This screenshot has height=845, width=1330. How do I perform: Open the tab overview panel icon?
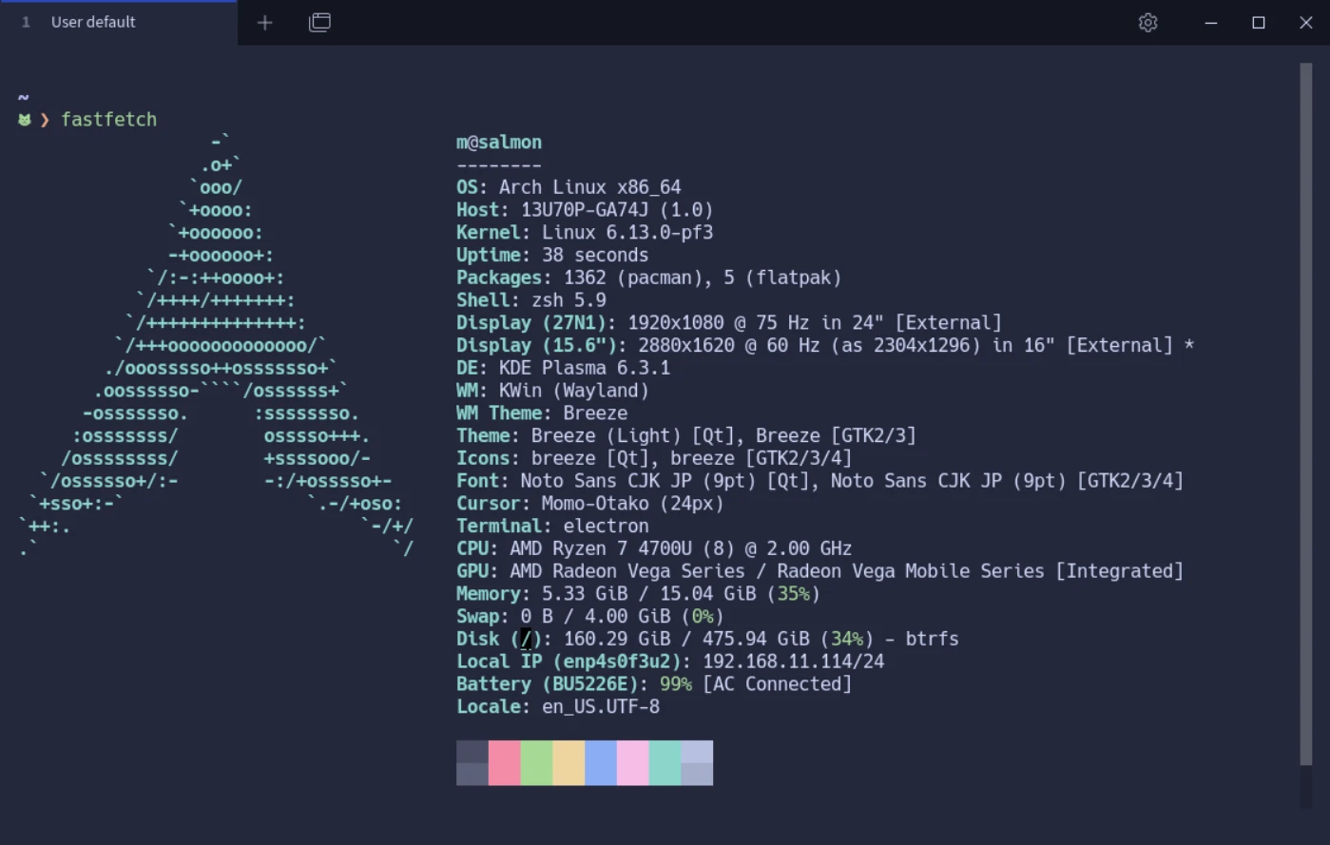click(320, 23)
